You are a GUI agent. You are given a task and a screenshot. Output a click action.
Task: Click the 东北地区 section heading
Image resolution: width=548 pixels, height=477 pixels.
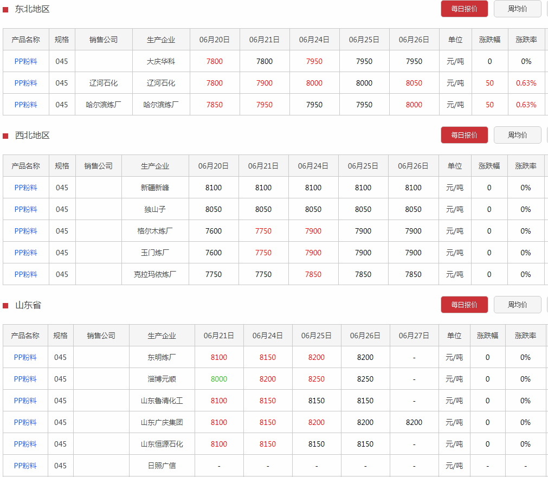click(32, 9)
